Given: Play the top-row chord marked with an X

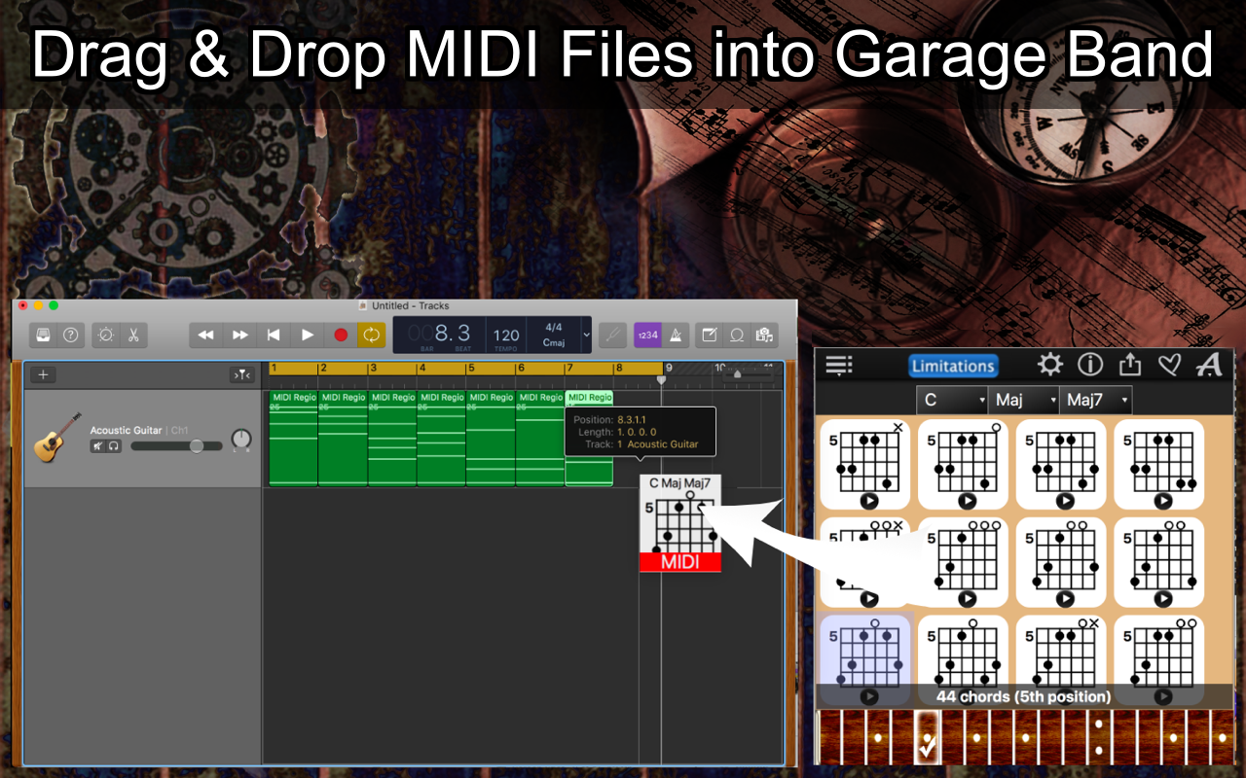Looking at the screenshot, I should point(869,501).
